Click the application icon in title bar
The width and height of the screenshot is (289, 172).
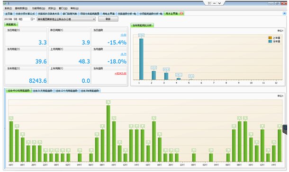coord(5,3)
